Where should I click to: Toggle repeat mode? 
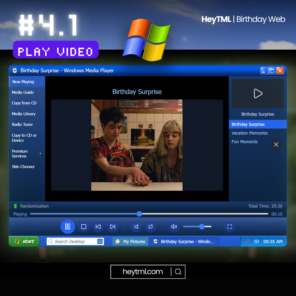pos(151,227)
